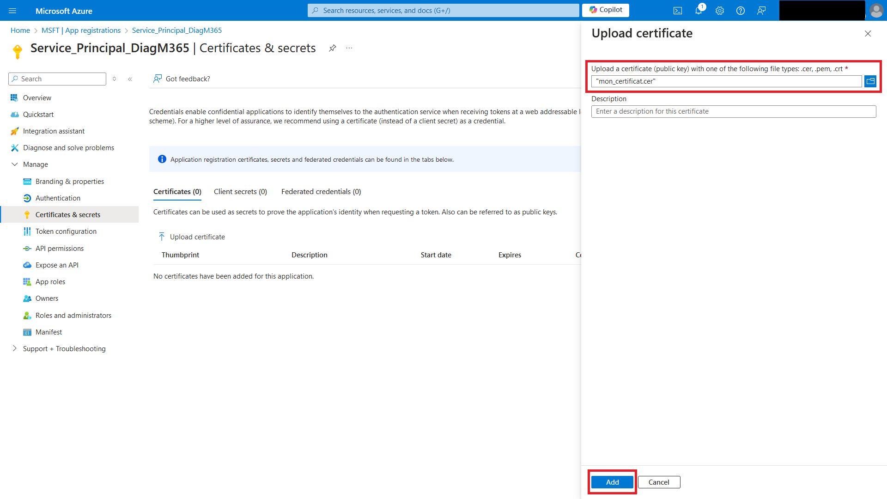Click the Cancel button

659,482
